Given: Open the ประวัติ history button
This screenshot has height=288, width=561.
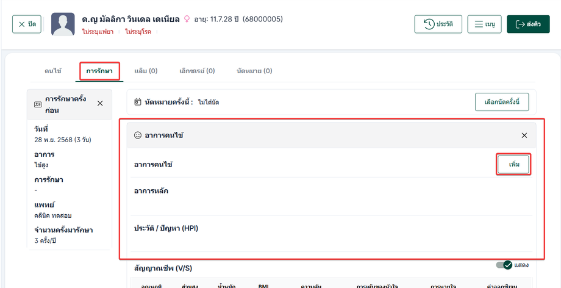Looking at the screenshot, I should coord(438,24).
